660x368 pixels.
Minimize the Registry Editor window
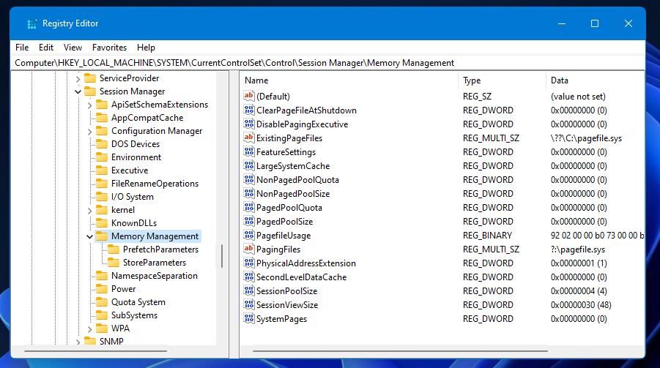click(x=562, y=23)
